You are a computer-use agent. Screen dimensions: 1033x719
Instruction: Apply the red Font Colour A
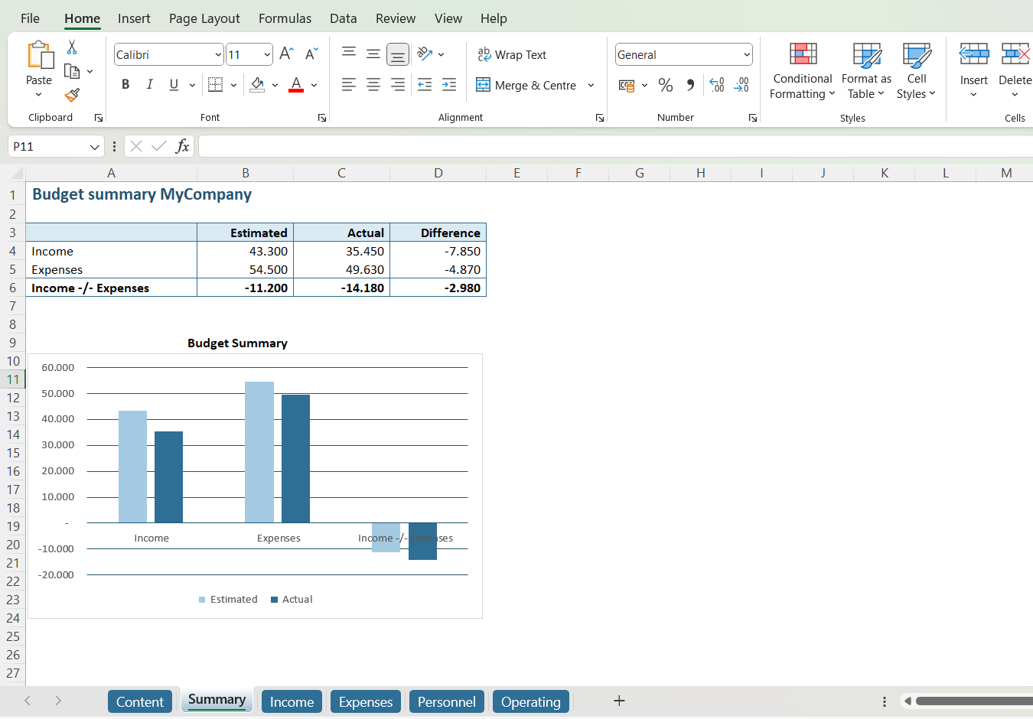296,85
